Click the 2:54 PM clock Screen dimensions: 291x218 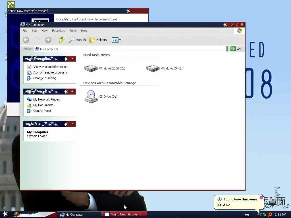[x=280, y=215]
